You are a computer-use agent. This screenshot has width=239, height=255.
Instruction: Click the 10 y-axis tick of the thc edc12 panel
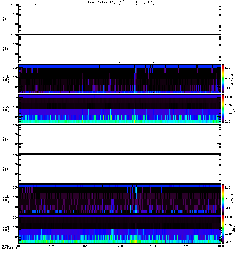(16, 207)
